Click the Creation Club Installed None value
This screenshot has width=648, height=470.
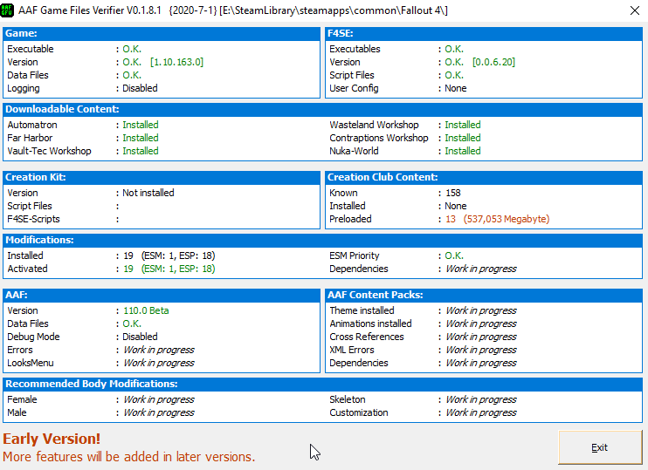coord(455,206)
